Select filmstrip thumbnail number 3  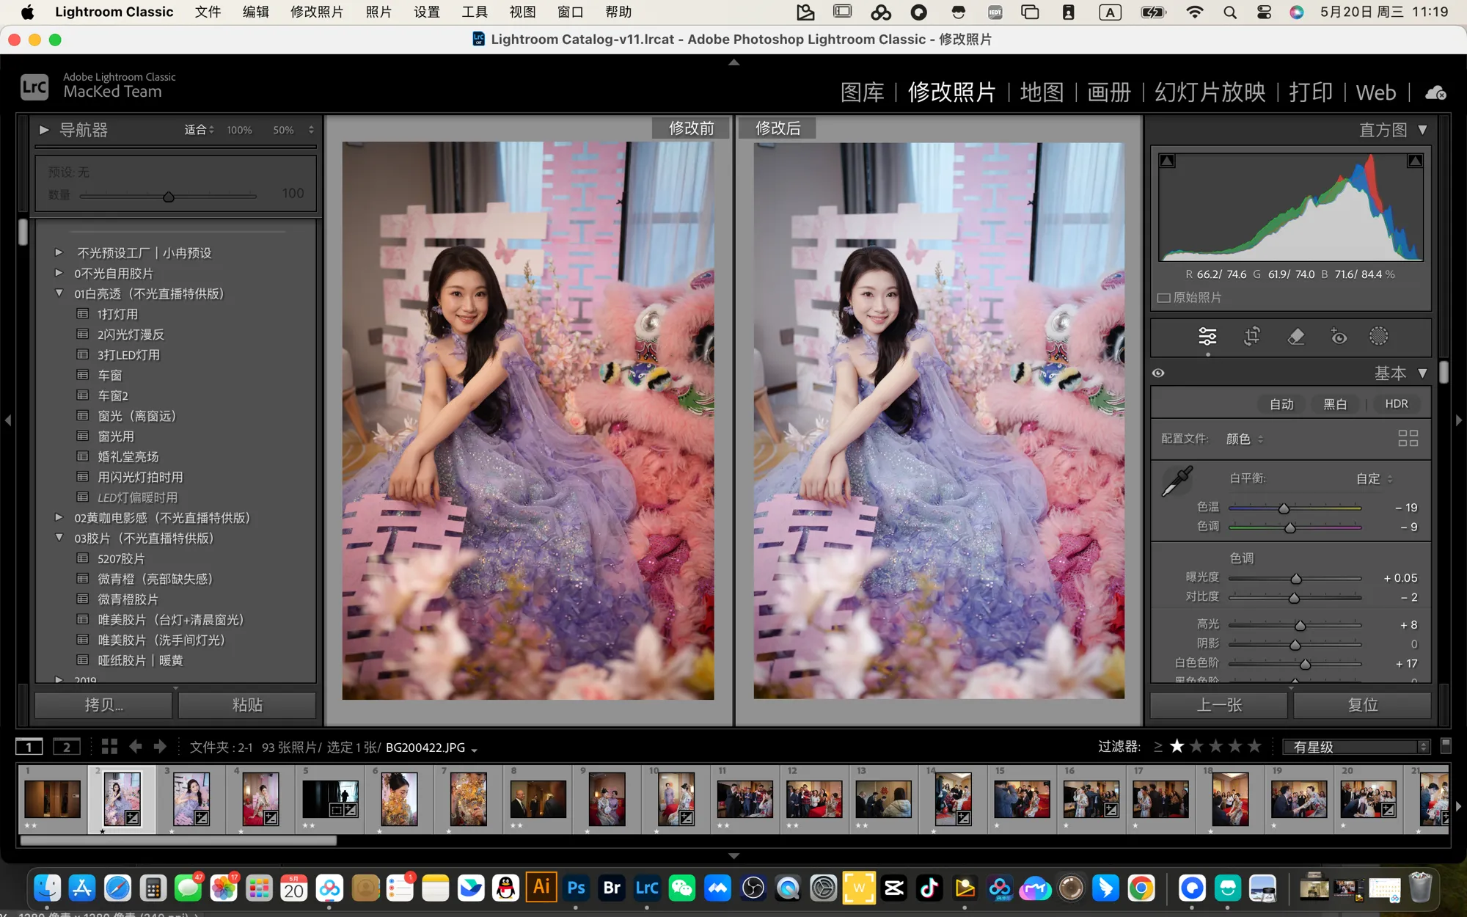(191, 799)
